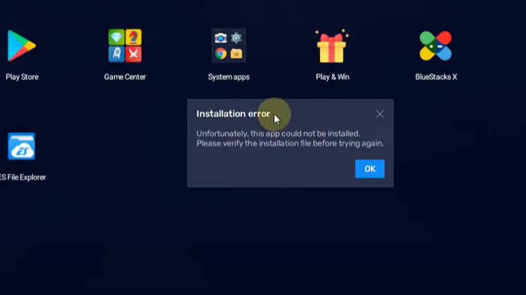Open the Play Store app icon
This screenshot has width=526, height=295.
tap(21, 46)
